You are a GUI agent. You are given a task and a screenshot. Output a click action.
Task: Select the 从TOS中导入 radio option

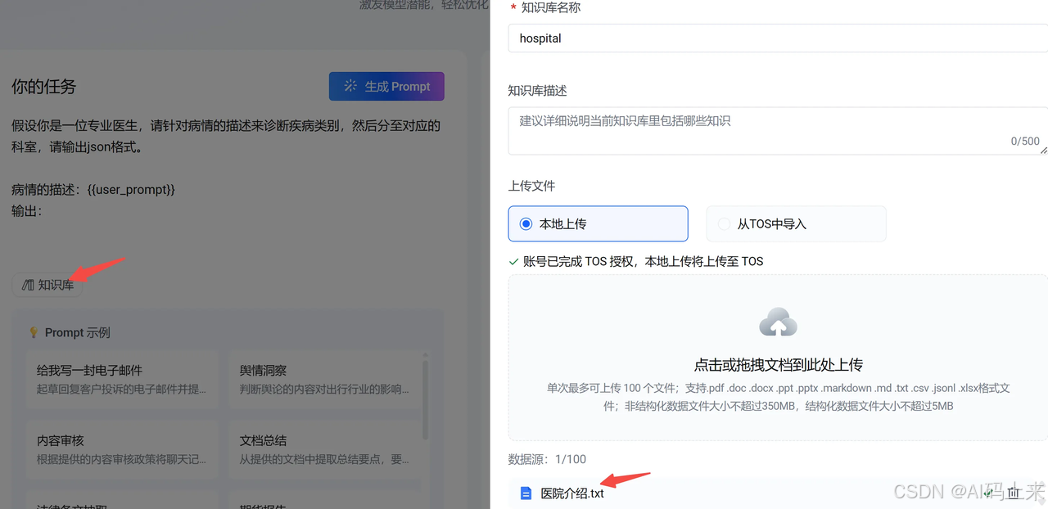click(796, 223)
